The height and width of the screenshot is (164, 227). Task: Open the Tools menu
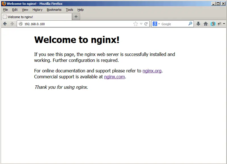click(70, 10)
